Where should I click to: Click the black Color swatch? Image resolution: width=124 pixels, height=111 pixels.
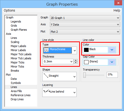pyautogui.click(x=86, y=50)
